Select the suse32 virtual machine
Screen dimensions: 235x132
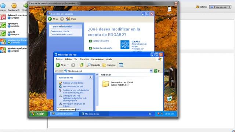coord(14,33)
